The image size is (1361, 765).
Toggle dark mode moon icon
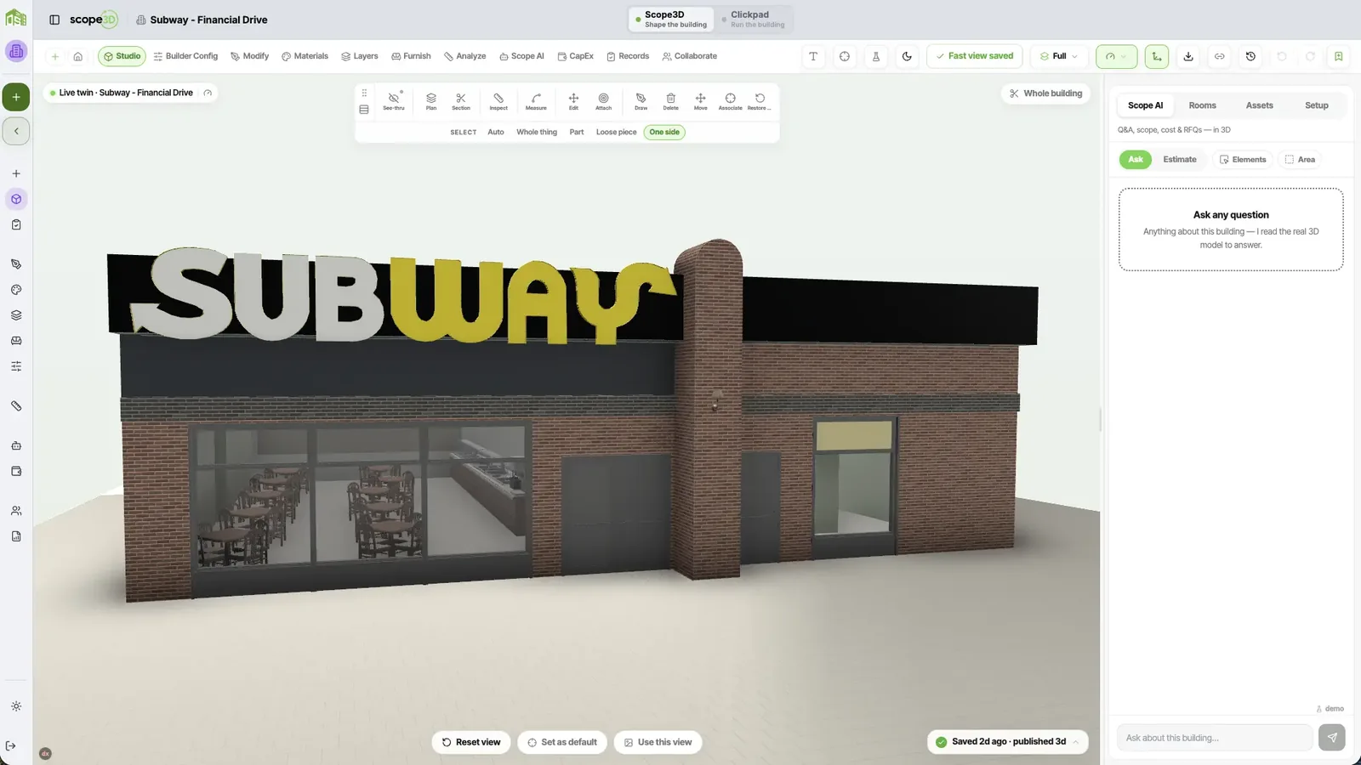coord(907,56)
